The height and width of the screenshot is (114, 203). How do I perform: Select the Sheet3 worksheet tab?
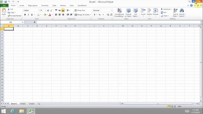32,104
